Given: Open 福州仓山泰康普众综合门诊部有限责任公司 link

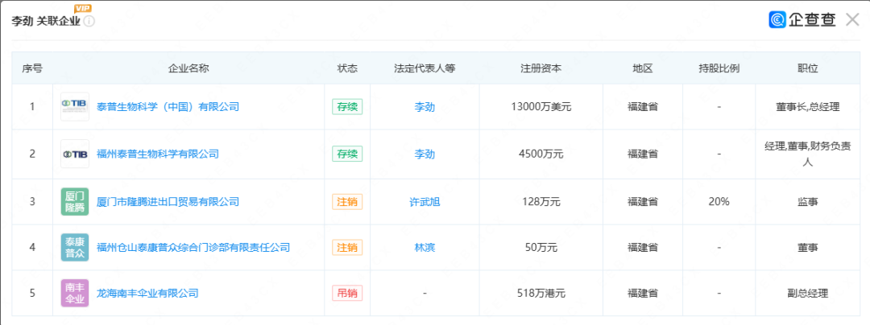Looking at the screenshot, I should [193, 248].
